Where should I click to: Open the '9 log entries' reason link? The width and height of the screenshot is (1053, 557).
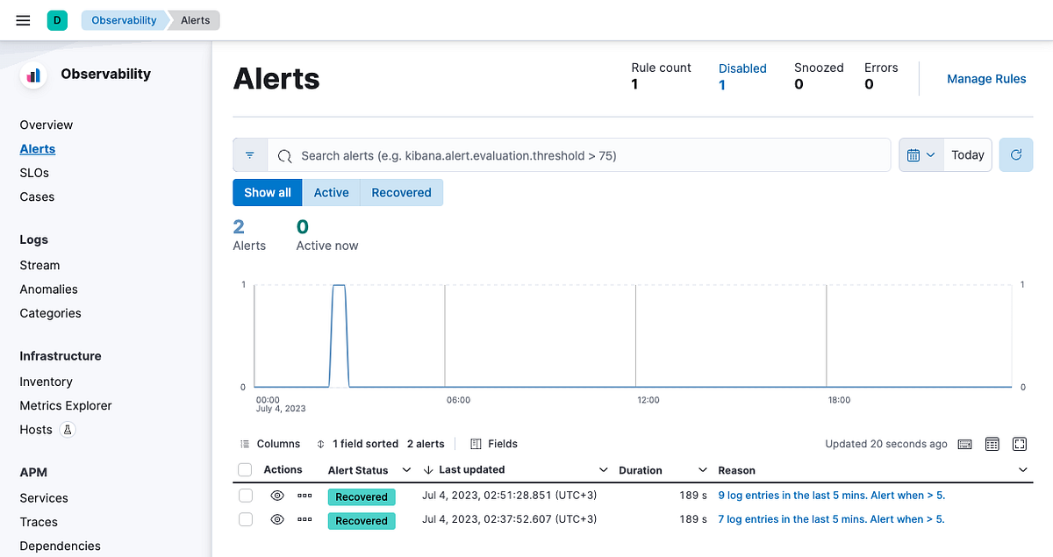(830, 496)
